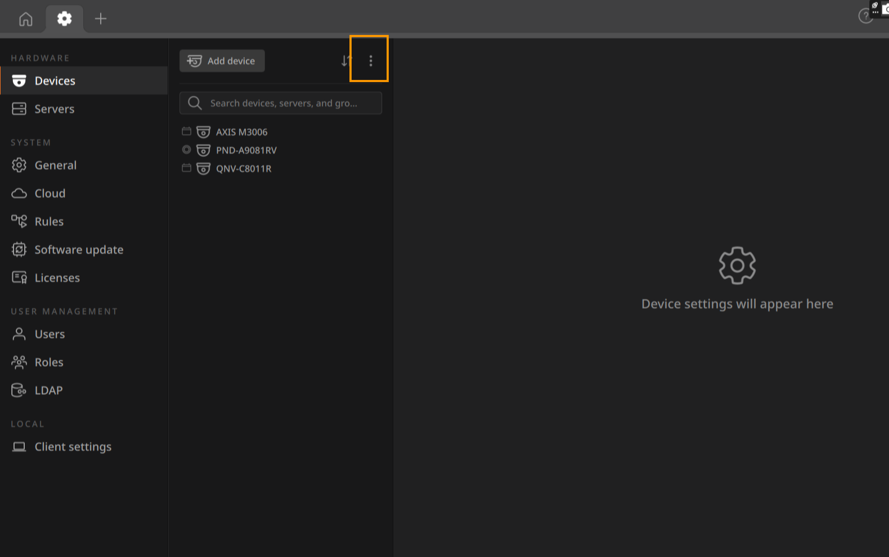Viewport: 889px width, 557px height.
Task: Open the Roles page
Action: pos(84,362)
